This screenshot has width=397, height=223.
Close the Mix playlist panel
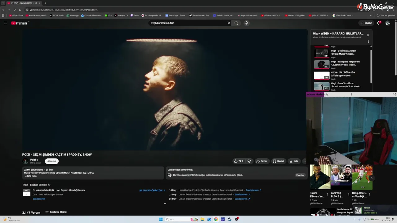368,35
